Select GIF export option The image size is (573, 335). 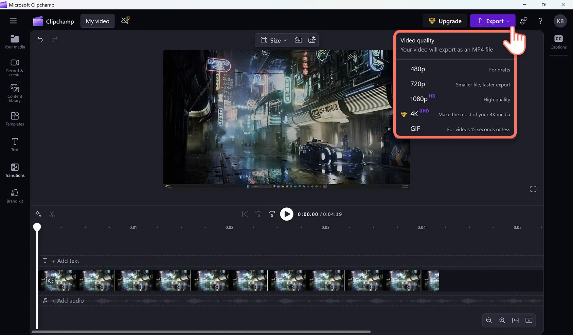pyautogui.click(x=456, y=129)
